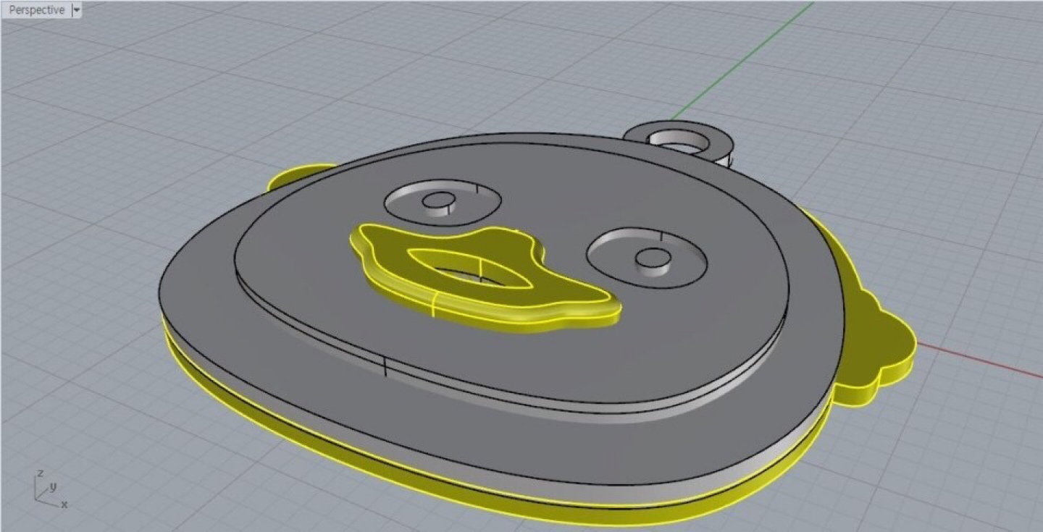
Task: Open the Perspective viewport menu arrow
Action: (77, 10)
